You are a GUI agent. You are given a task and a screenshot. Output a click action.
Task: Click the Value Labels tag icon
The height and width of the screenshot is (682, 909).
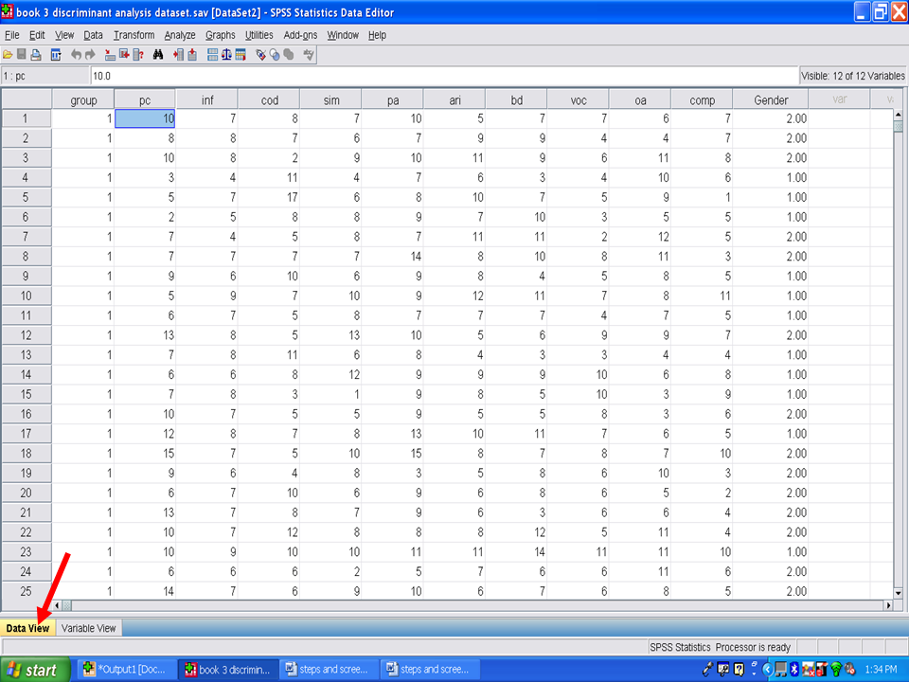click(x=261, y=55)
